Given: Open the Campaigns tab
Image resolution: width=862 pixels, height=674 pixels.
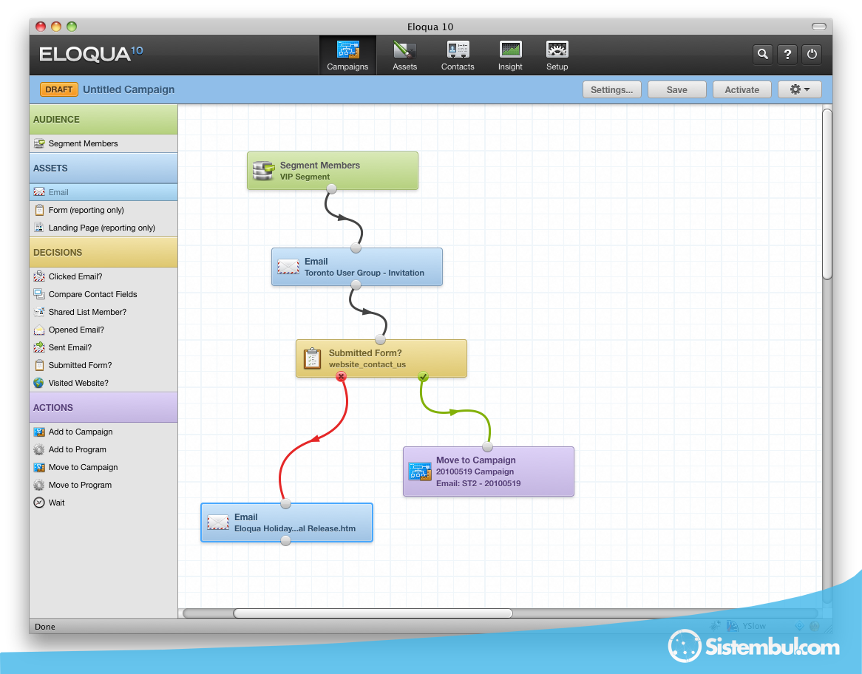Looking at the screenshot, I should pyautogui.click(x=347, y=55).
